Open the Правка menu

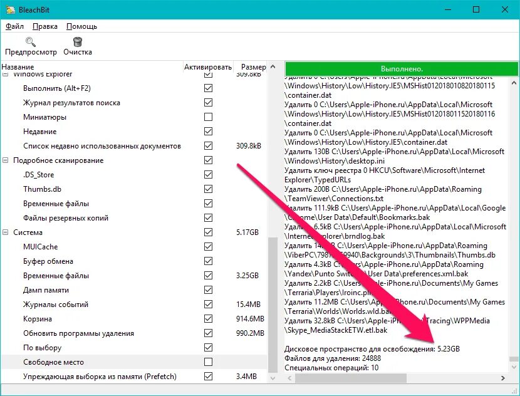point(44,26)
